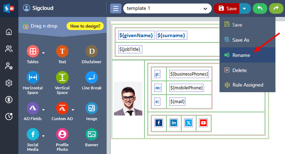Pick the Text element tool

coord(62,52)
